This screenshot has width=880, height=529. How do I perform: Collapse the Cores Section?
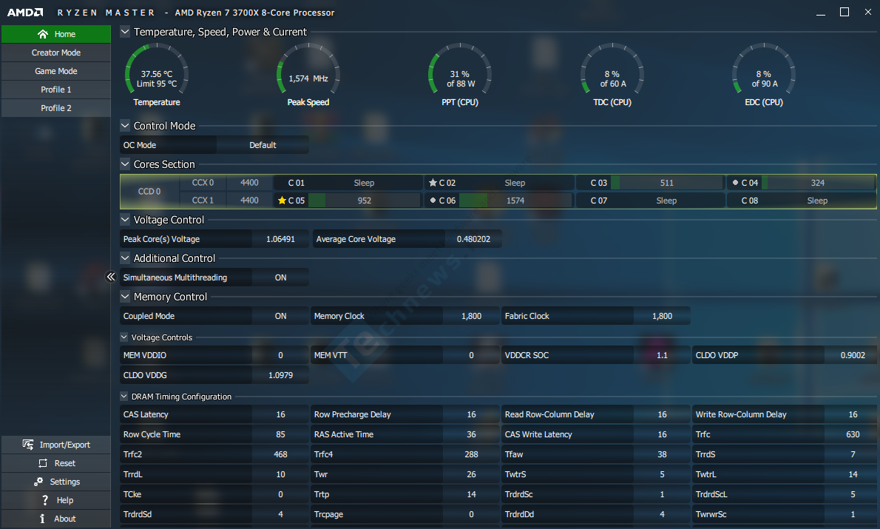click(x=125, y=164)
